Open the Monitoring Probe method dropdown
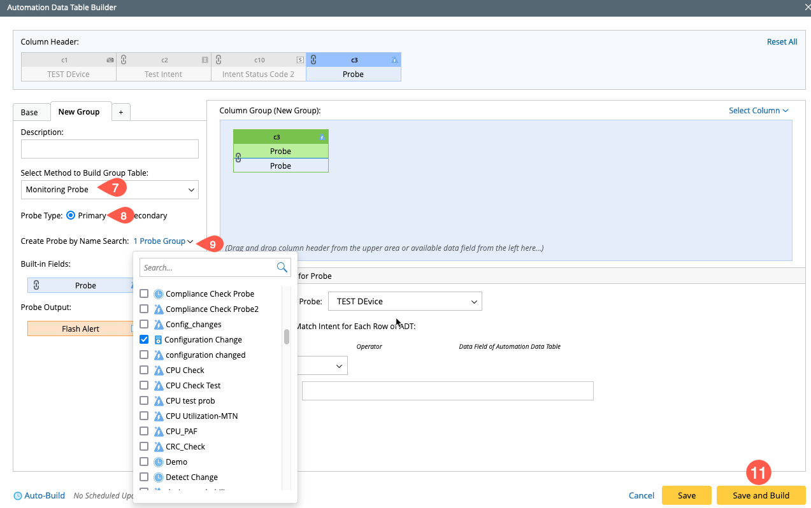This screenshot has height=508, width=811. 110,190
